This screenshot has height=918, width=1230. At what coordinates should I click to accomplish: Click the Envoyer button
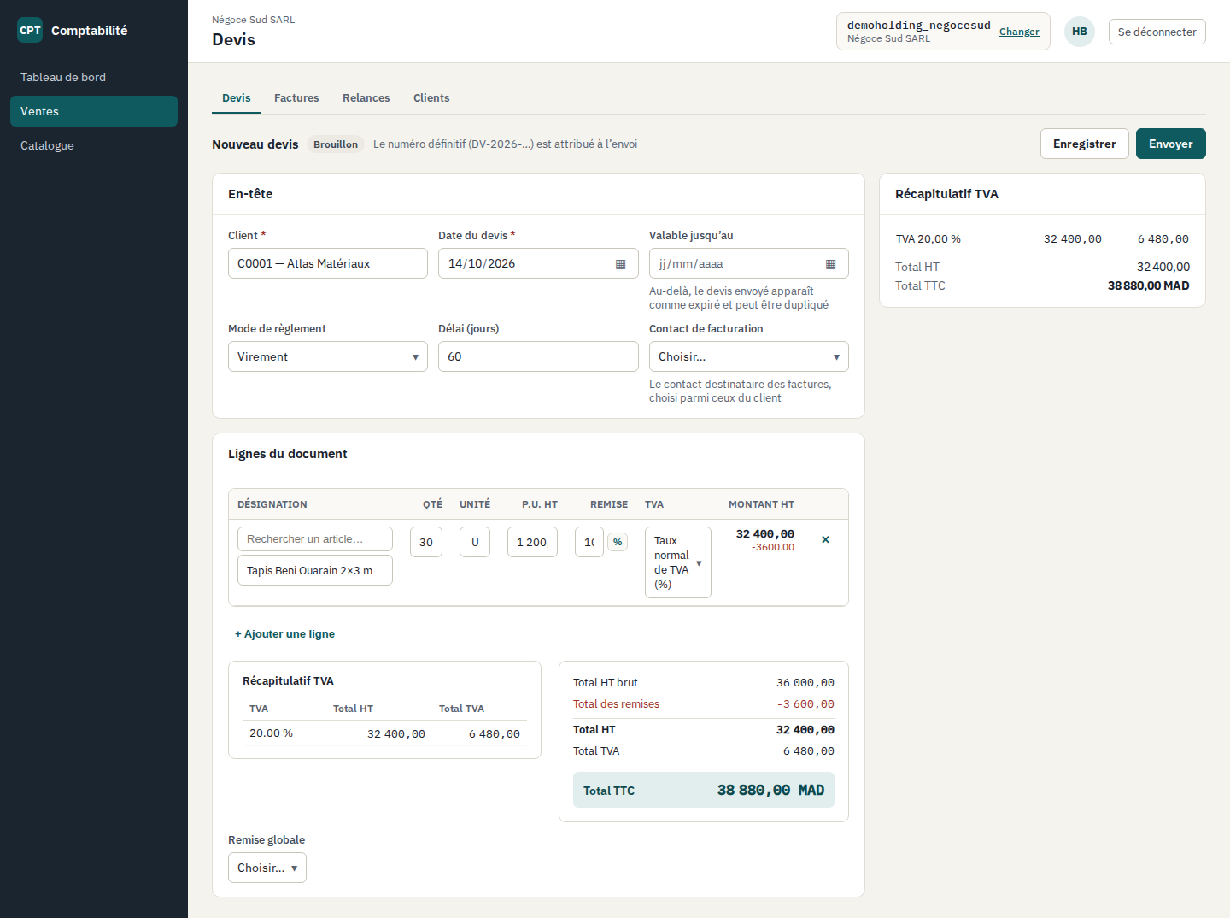[x=1171, y=144]
